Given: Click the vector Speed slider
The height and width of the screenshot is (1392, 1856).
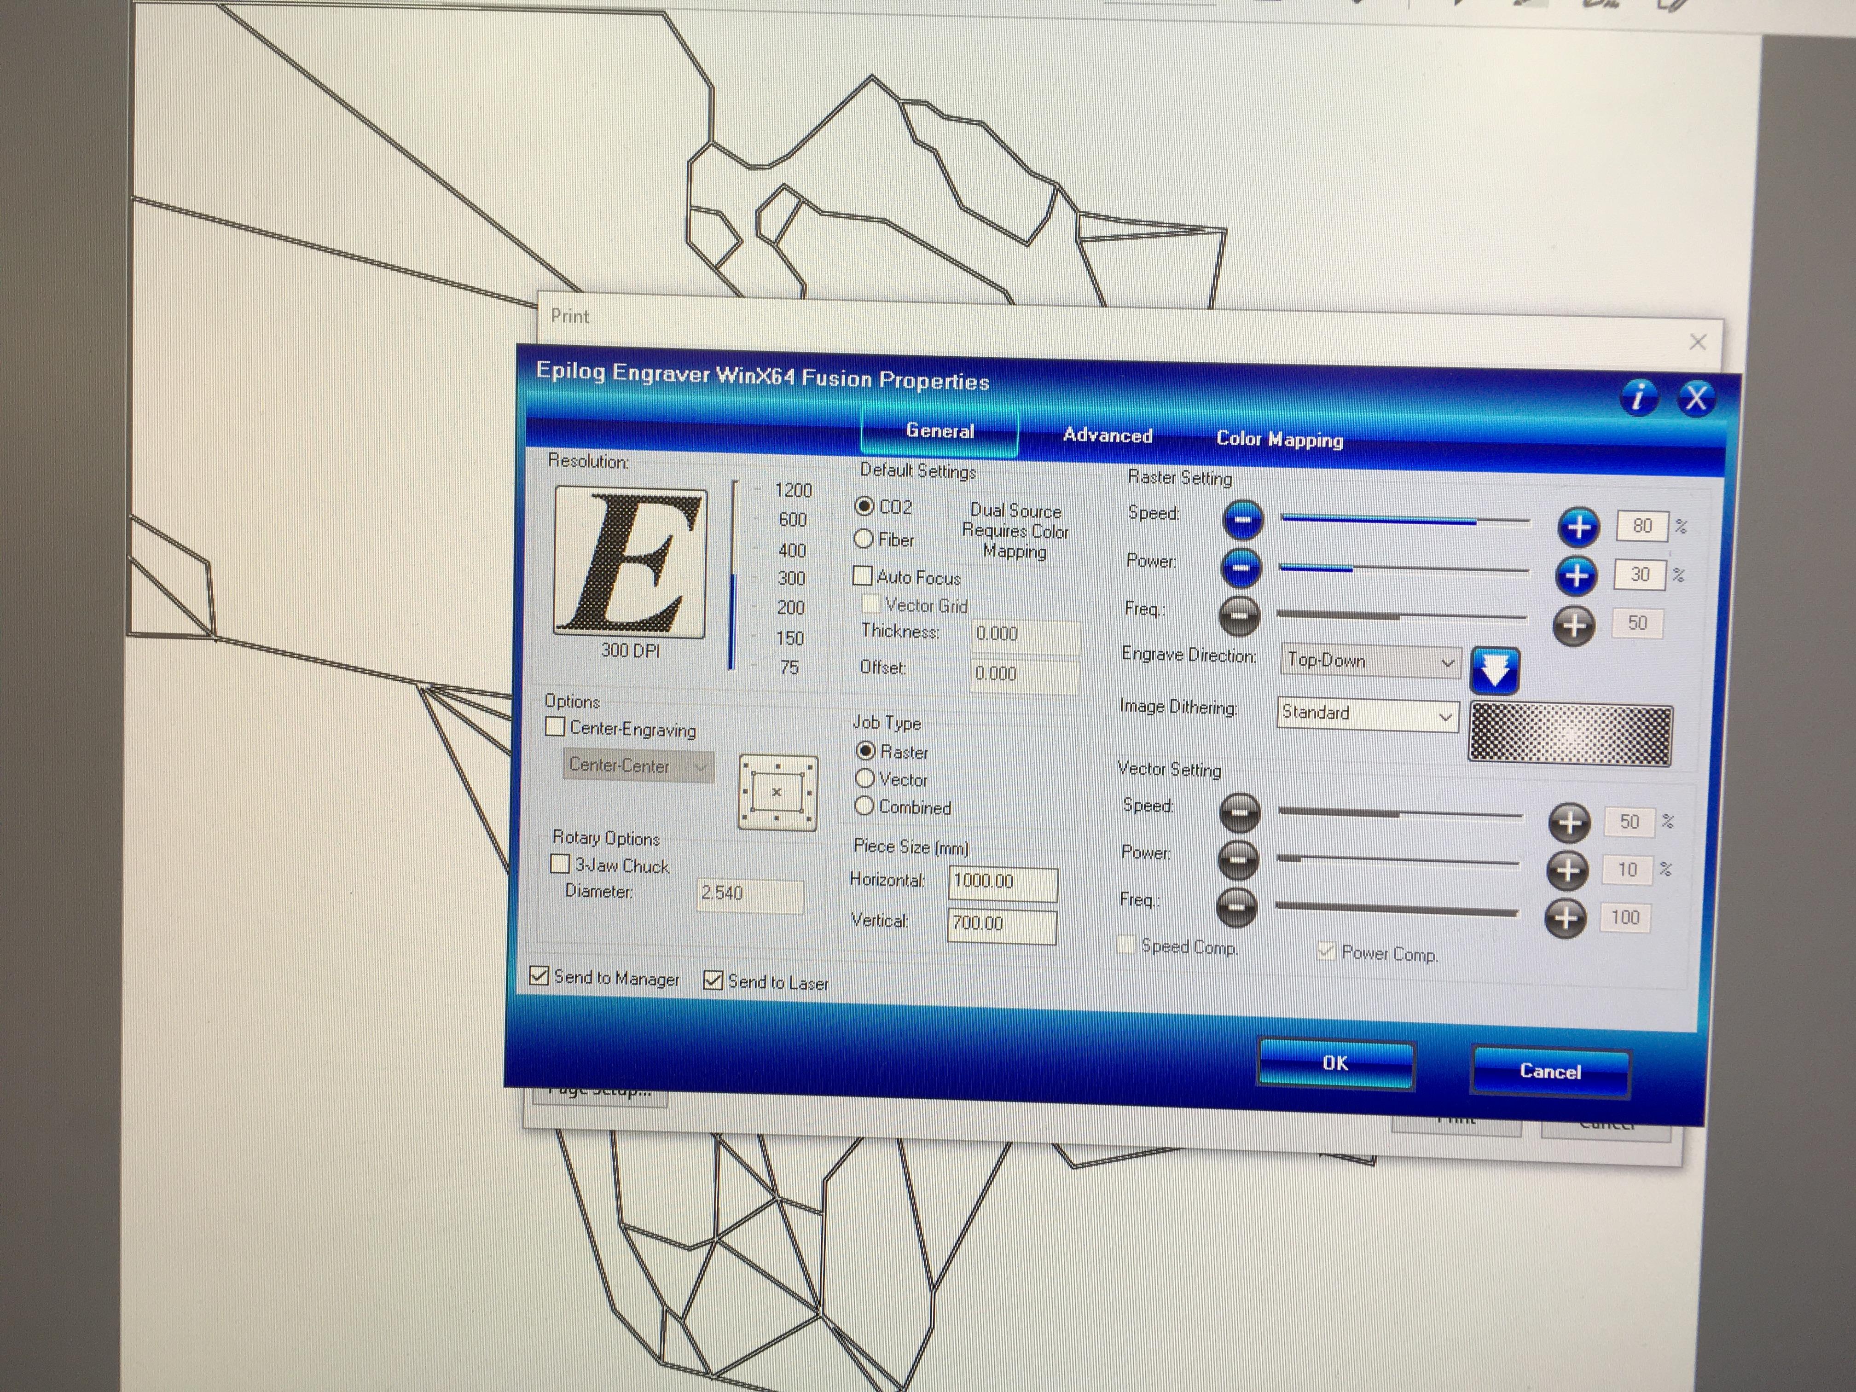Looking at the screenshot, I should pos(1399,815).
